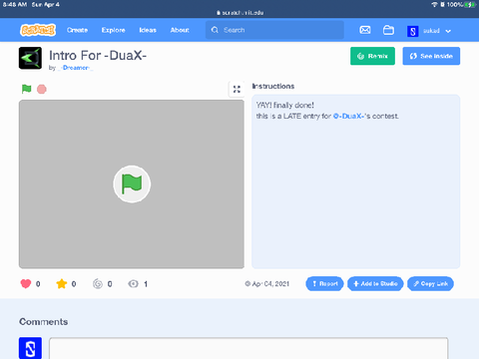Focus the Search field
This screenshot has height=359, width=479.
pos(274,30)
